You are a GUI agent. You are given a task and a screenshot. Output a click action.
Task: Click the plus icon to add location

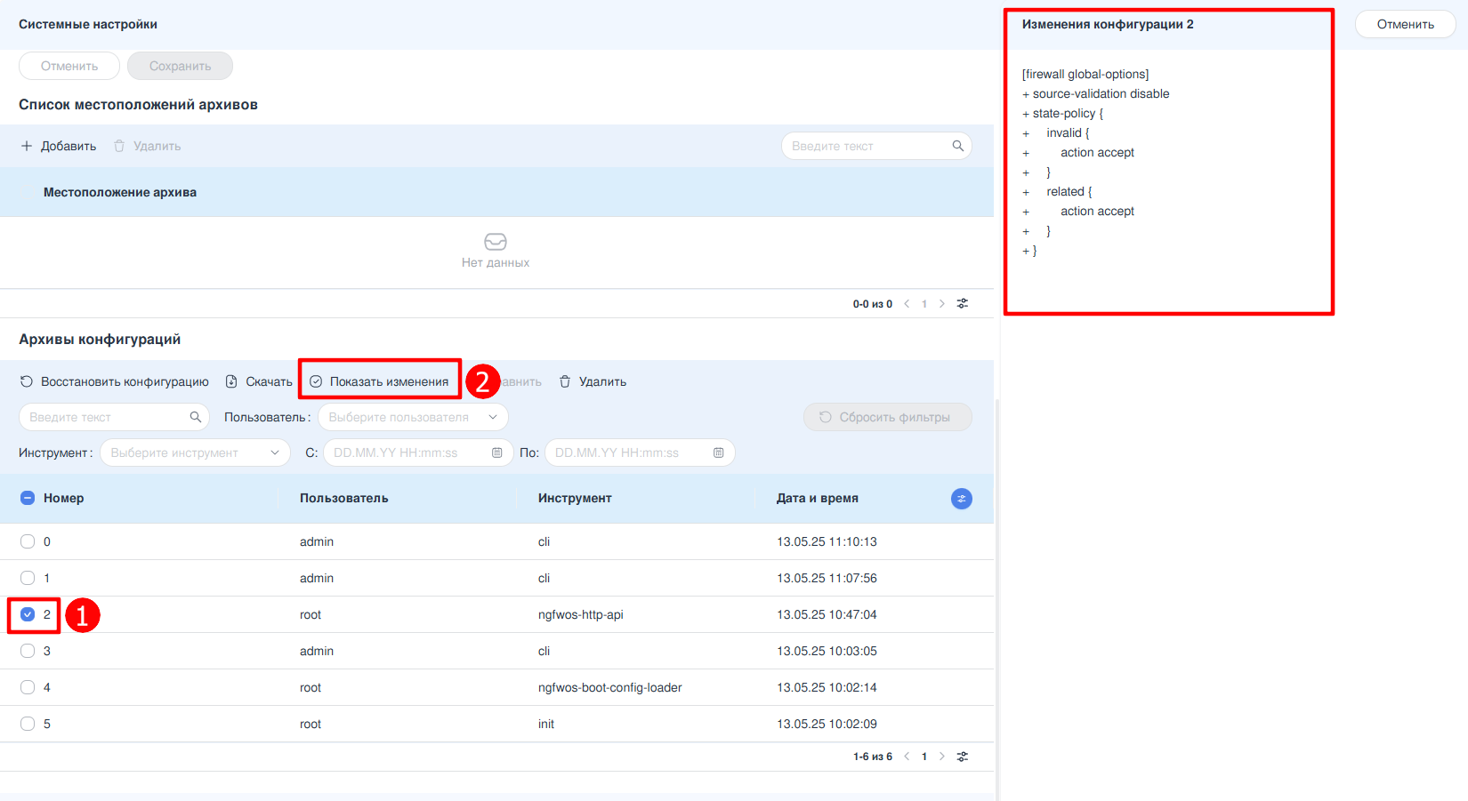(27, 146)
